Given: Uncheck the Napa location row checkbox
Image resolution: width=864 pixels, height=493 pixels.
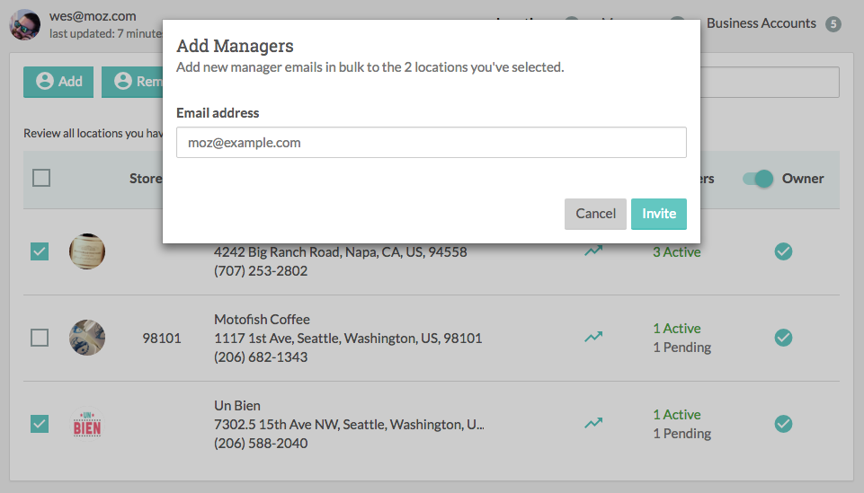Looking at the screenshot, I should click(x=40, y=252).
